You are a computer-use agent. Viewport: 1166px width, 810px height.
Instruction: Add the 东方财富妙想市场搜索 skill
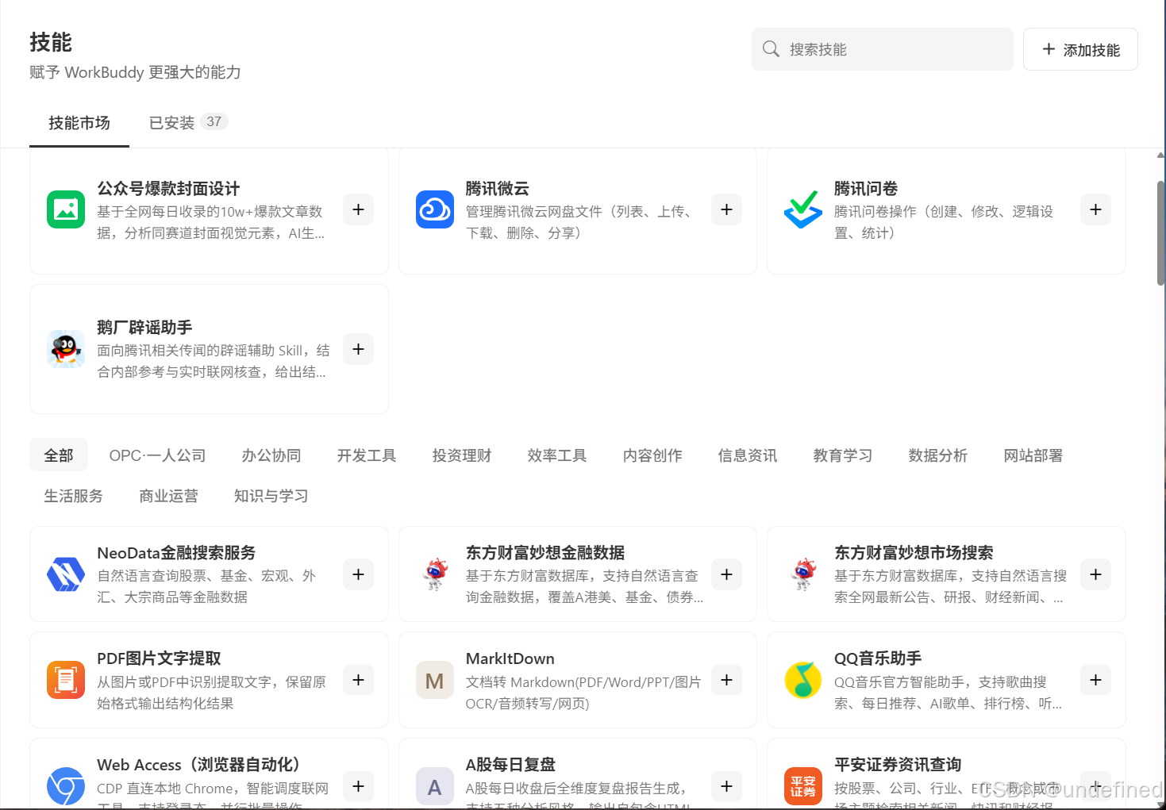(x=1095, y=574)
